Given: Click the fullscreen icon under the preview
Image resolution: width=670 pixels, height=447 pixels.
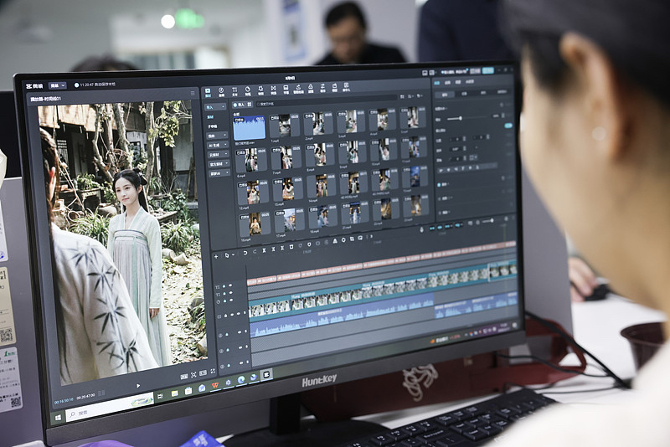Looking at the screenshot, I should tap(214, 372).
